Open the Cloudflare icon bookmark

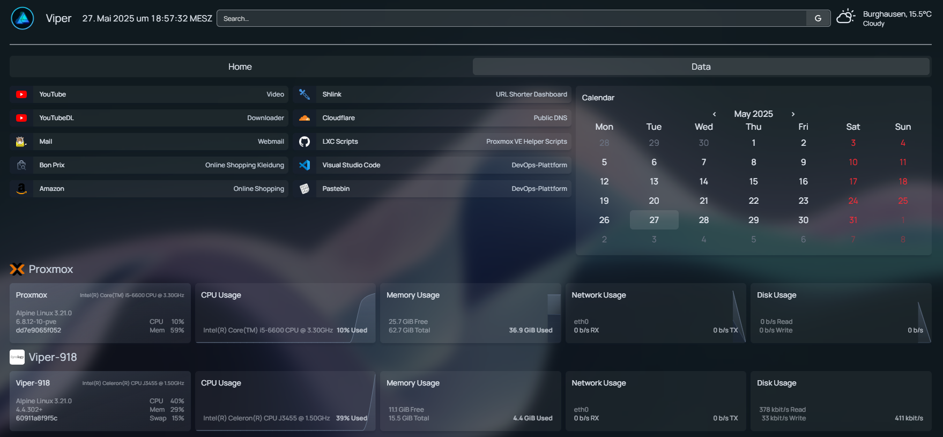tap(305, 118)
